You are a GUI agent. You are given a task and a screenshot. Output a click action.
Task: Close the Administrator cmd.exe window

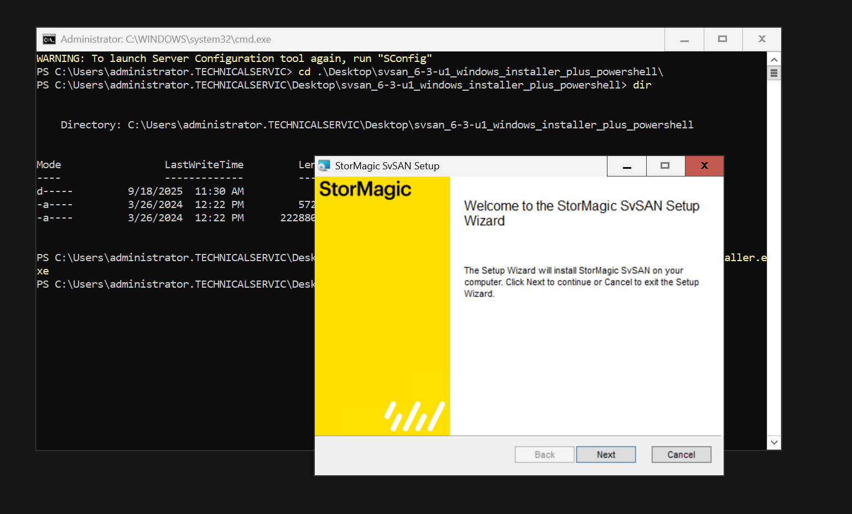click(762, 39)
